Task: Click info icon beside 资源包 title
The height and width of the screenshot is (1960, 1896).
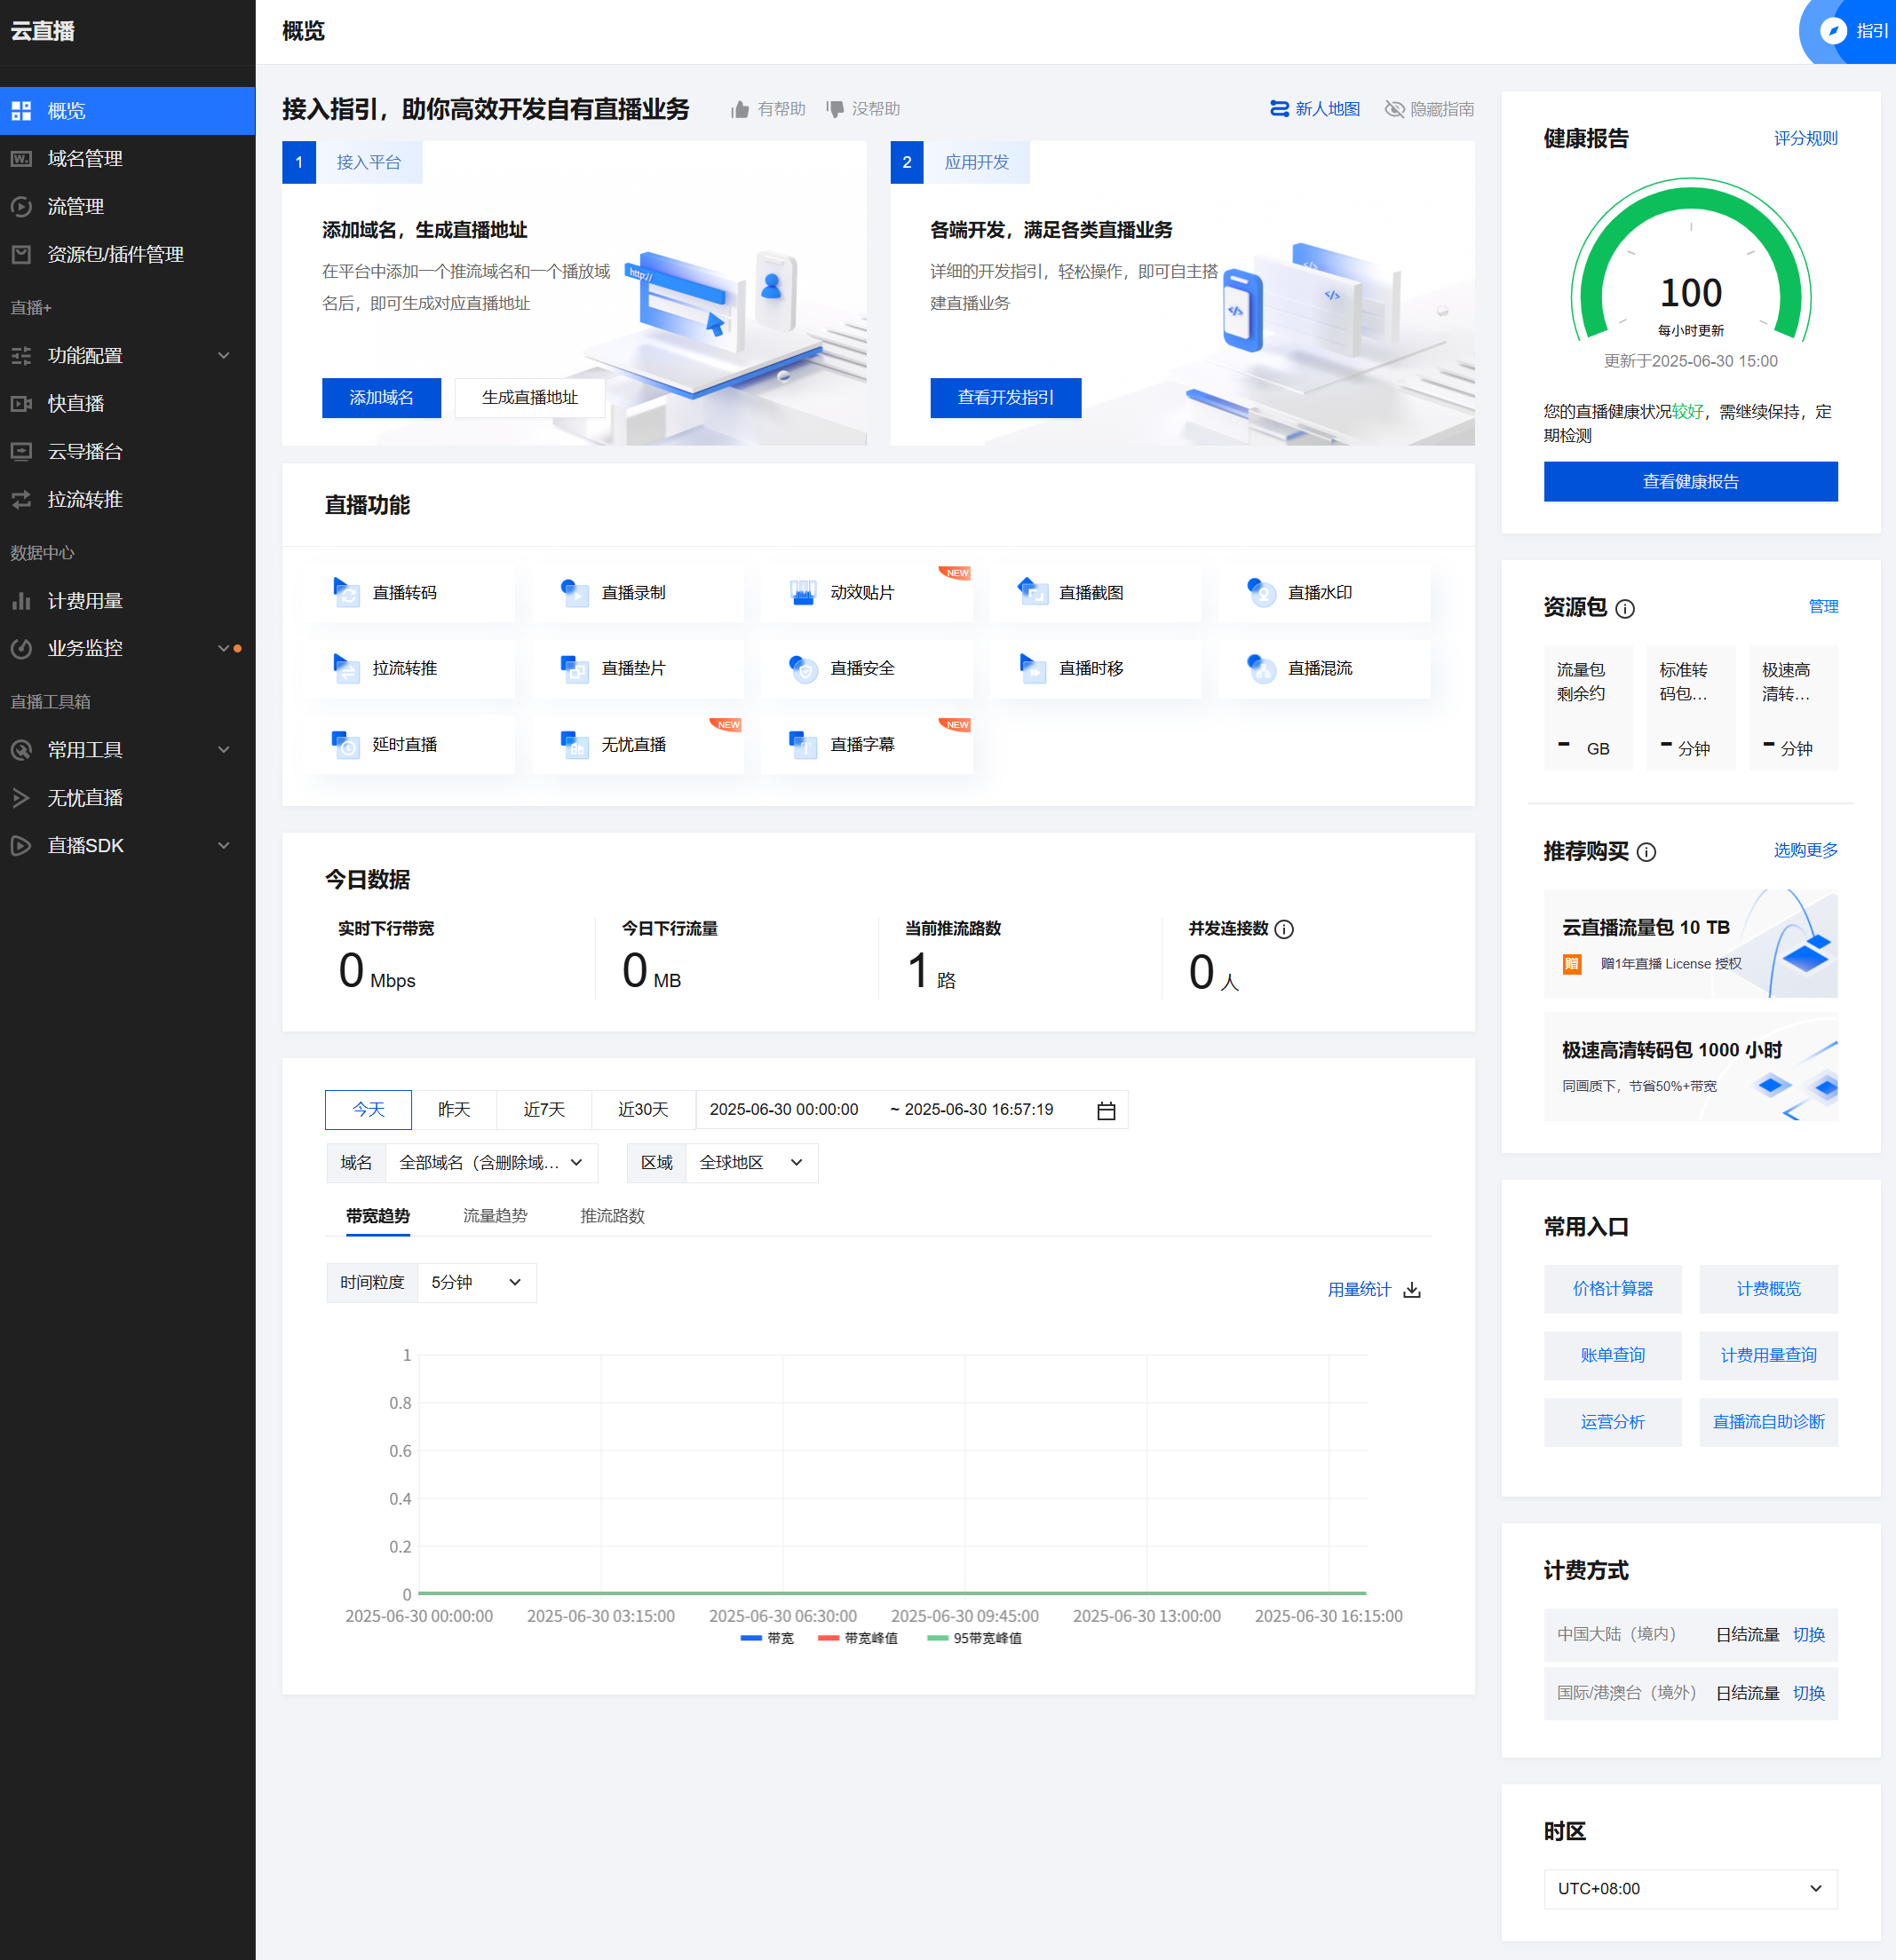Action: click(x=1625, y=608)
